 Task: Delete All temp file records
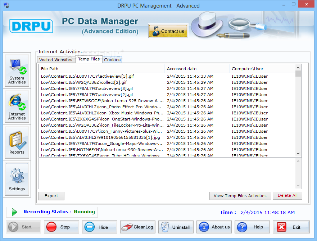287,196
